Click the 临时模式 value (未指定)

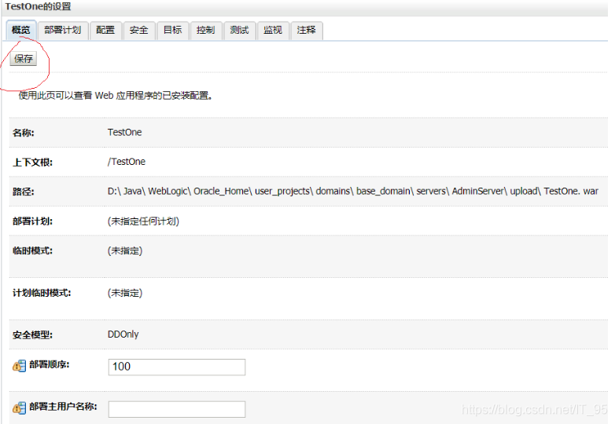click(x=125, y=250)
